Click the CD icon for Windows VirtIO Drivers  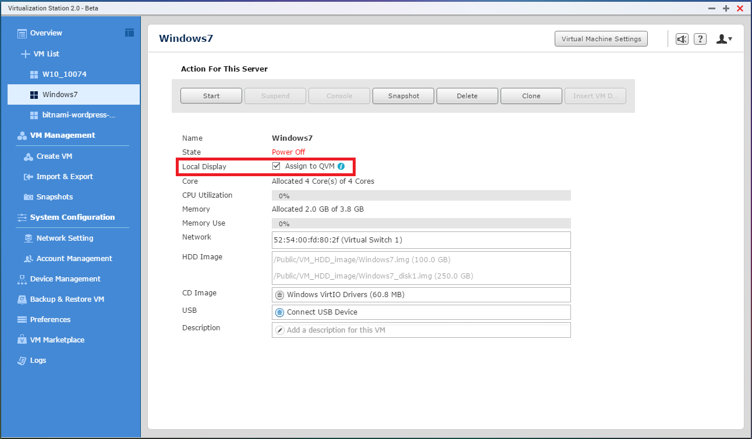point(279,295)
